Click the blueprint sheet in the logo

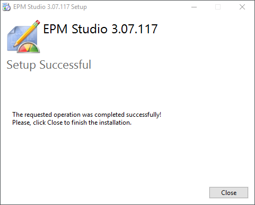point(20,39)
